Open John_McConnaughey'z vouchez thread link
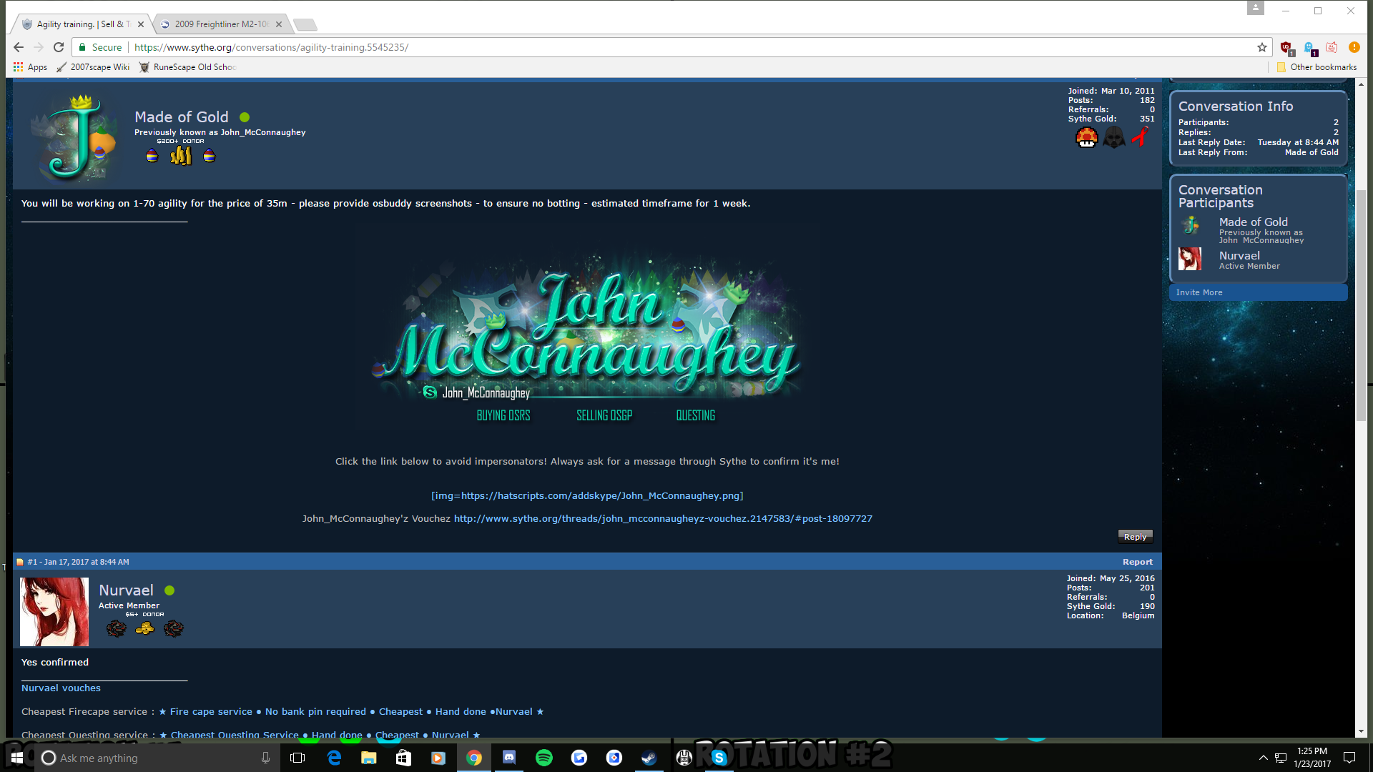Image resolution: width=1373 pixels, height=772 pixels. (663, 518)
